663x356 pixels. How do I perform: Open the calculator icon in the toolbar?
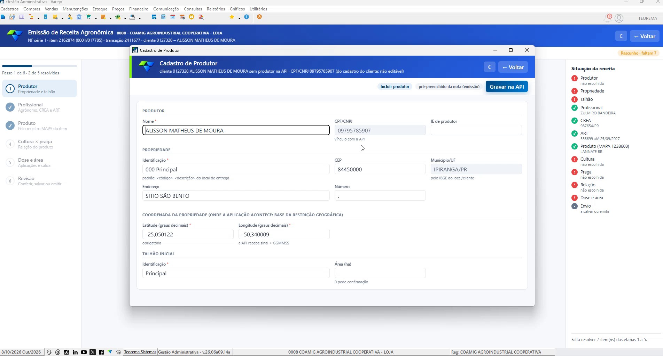[x=163, y=17]
